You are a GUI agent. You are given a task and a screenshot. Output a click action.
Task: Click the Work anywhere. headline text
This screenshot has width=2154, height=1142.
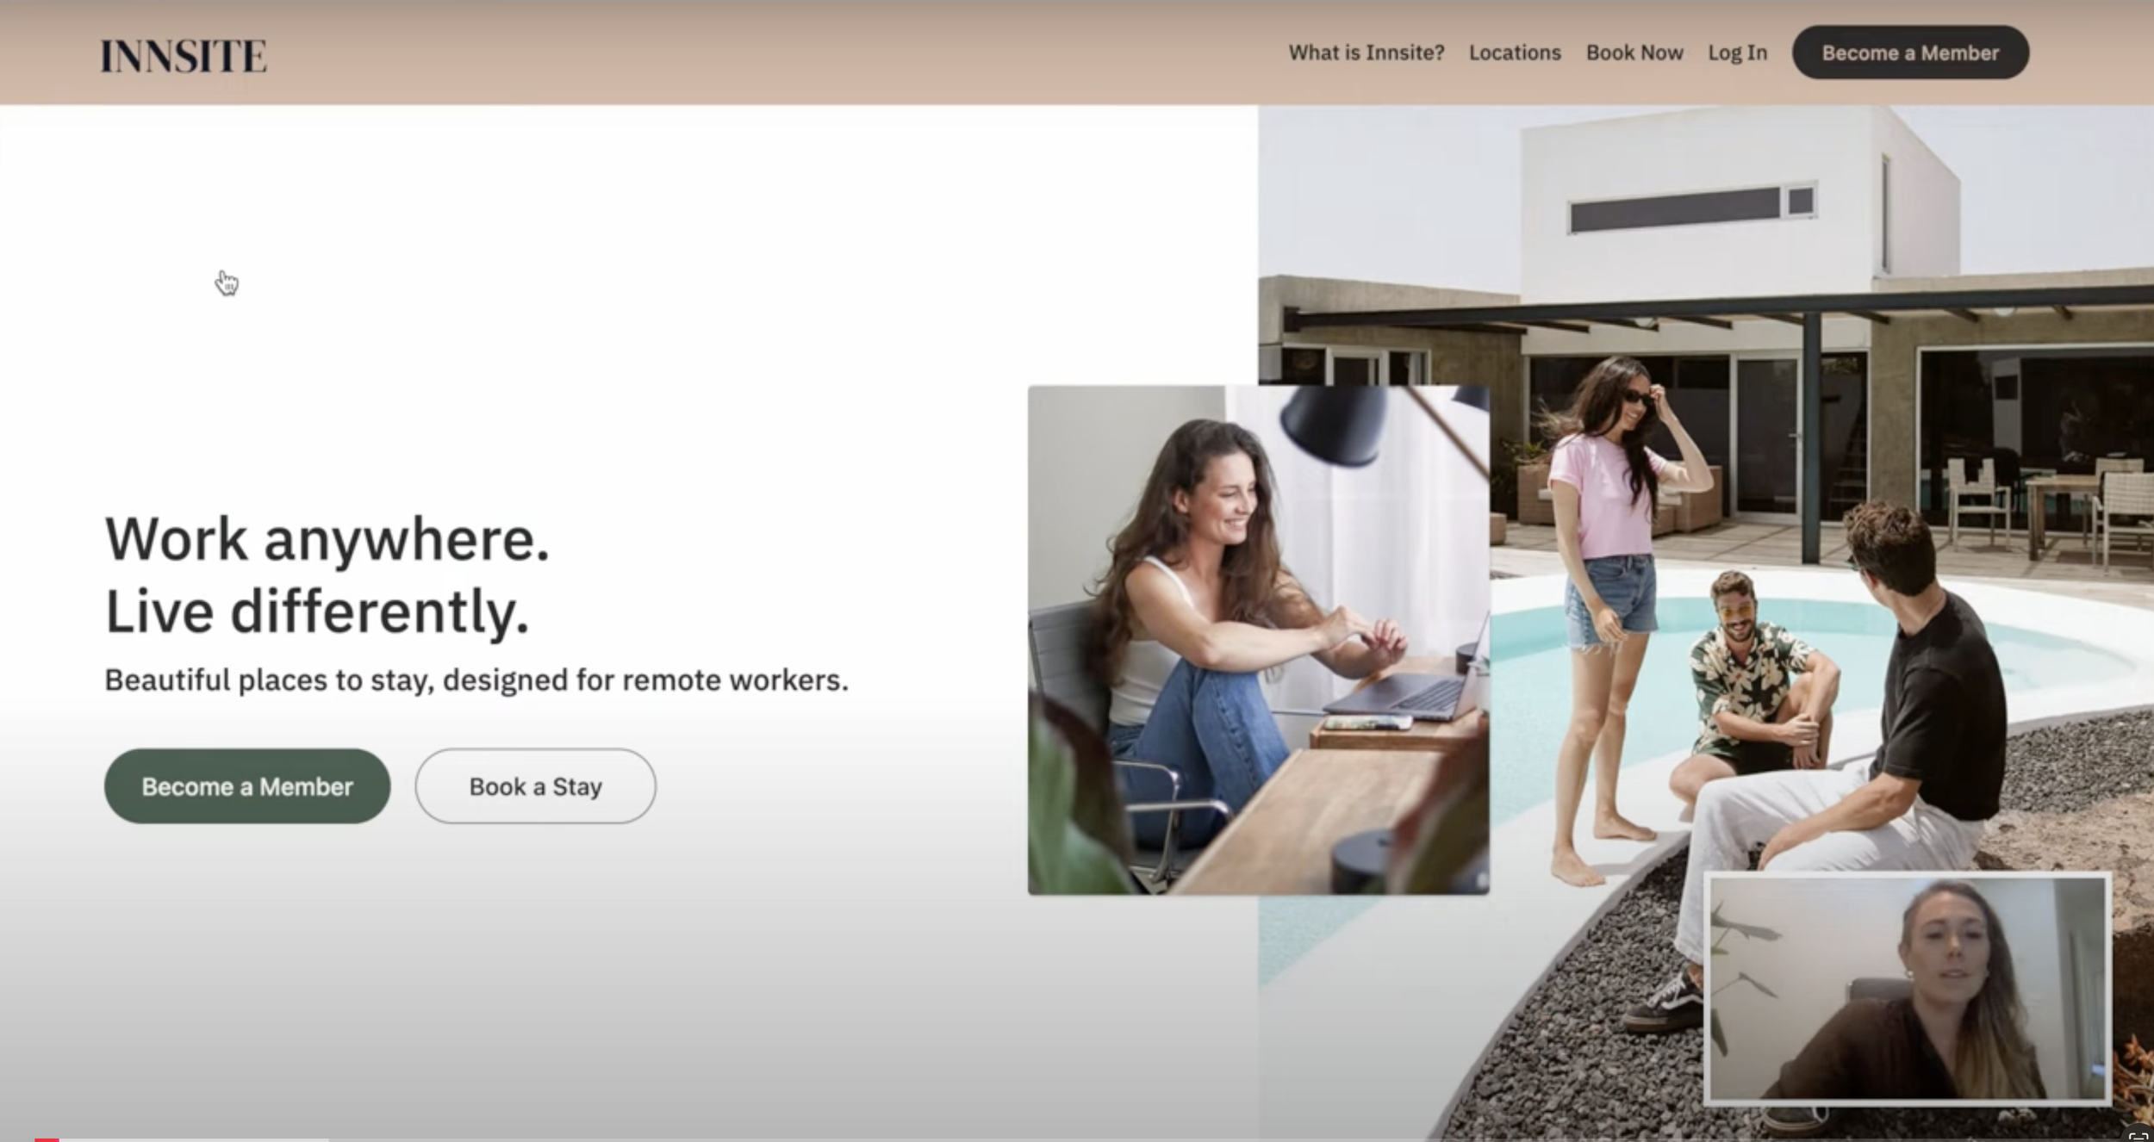coord(327,540)
